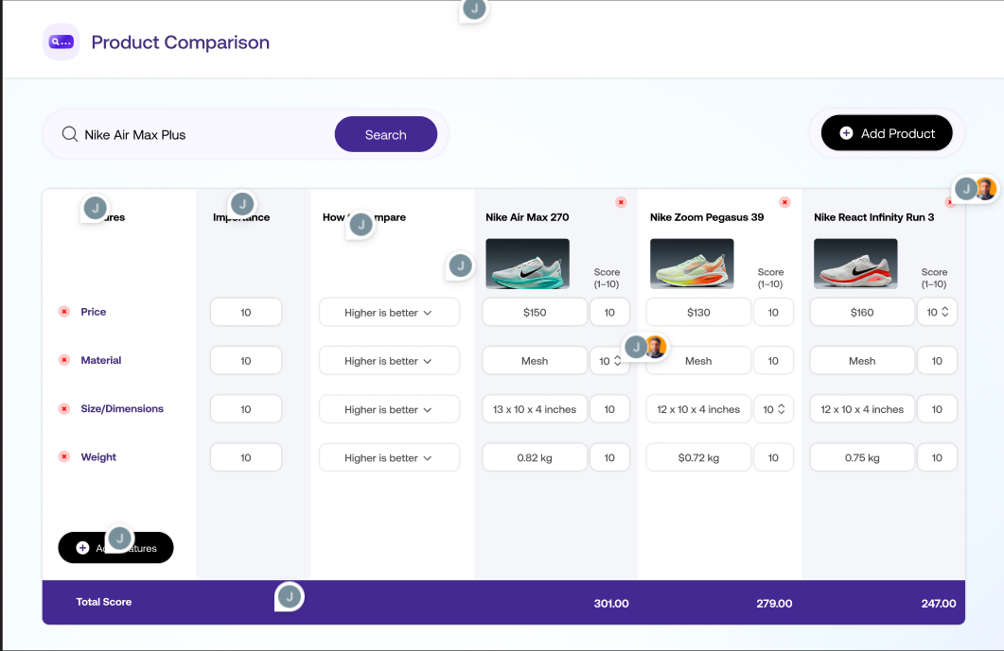Image resolution: width=1004 pixels, height=651 pixels.
Task: Edit the Size/Dimensions importance field
Action: pos(246,409)
